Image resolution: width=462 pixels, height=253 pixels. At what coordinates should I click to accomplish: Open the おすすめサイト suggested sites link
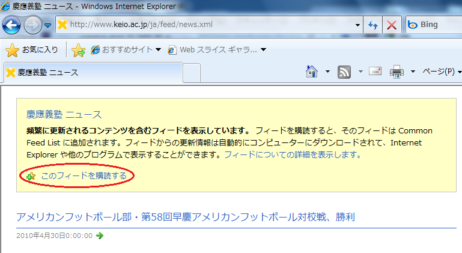(126, 49)
